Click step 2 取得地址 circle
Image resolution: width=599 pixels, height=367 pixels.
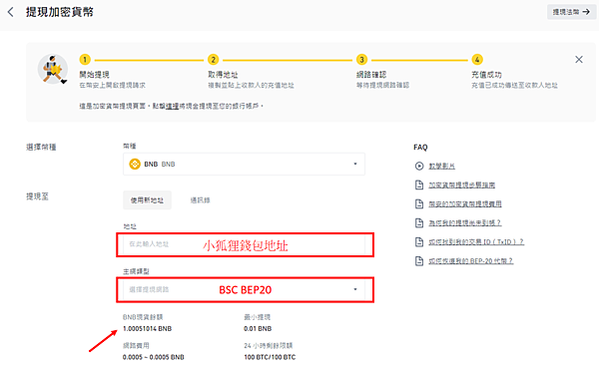(x=214, y=60)
